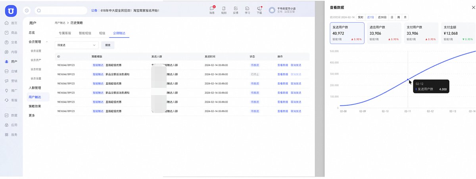Image resolution: width=476 pixels, height=179 pixels.
Task: Open 商品 products in the left icon sidebar
Action: [11, 32]
